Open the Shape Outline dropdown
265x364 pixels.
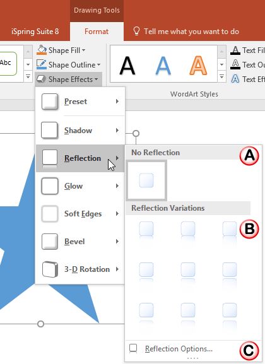coord(68,65)
